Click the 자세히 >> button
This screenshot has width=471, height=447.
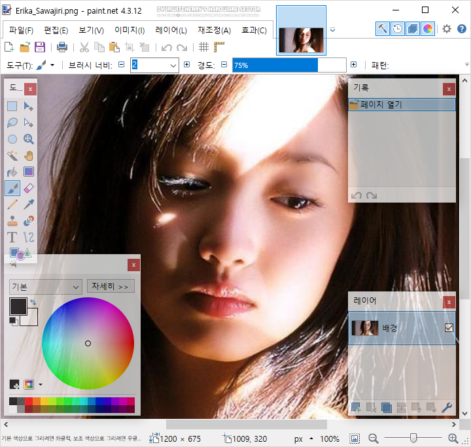coord(111,286)
